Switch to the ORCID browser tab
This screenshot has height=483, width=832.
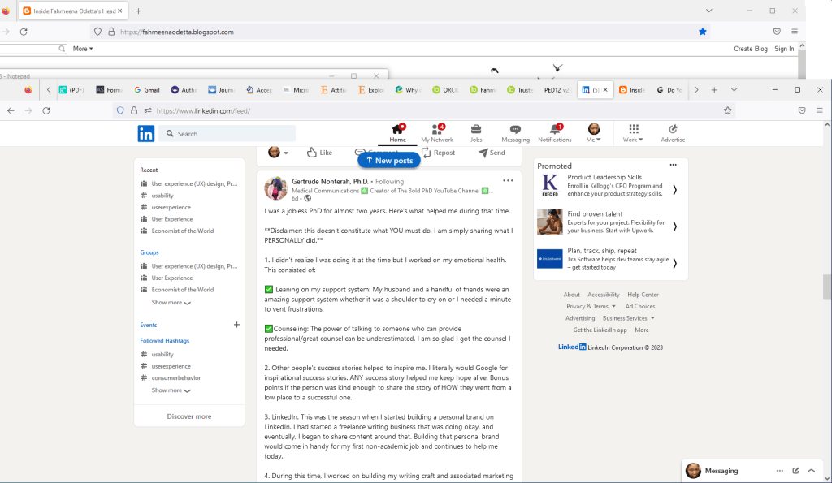tap(444, 90)
